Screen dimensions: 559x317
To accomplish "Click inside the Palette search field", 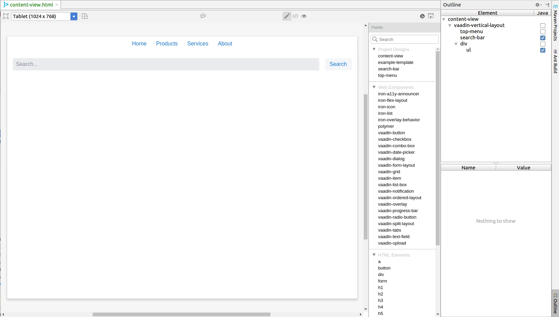I will pyautogui.click(x=404, y=39).
